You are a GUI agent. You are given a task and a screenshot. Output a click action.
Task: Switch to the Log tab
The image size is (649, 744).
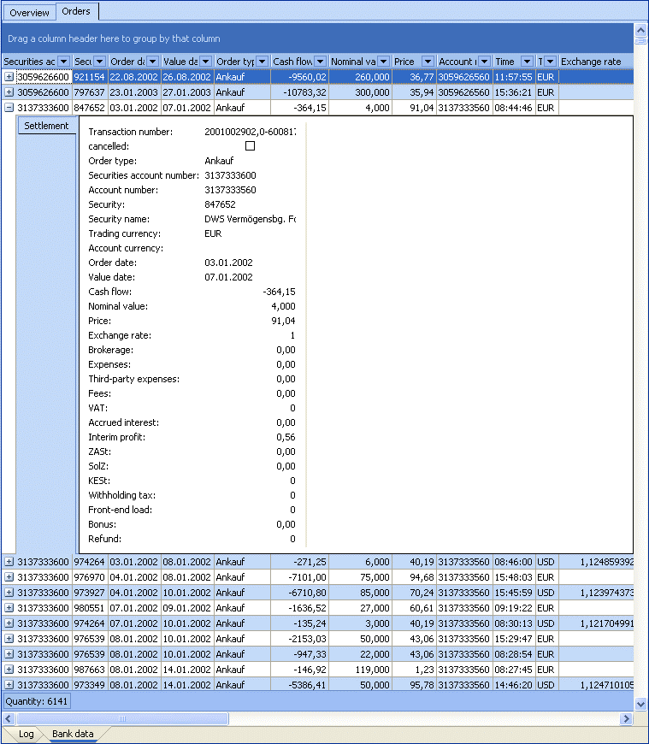pyautogui.click(x=26, y=734)
